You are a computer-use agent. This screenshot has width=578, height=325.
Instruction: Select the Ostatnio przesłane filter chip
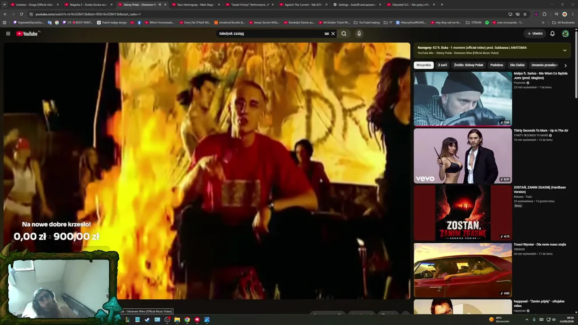click(x=544, y=65)
